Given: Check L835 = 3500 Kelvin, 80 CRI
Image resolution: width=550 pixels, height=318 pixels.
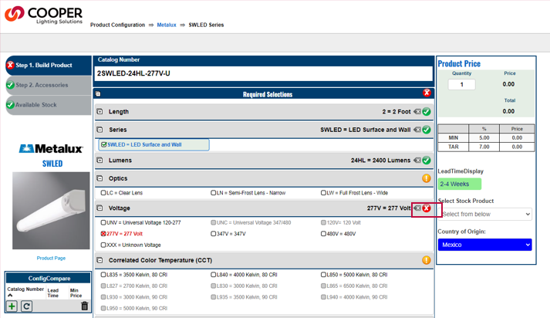Looking at the screenshot, I should [x=103, y=275].
